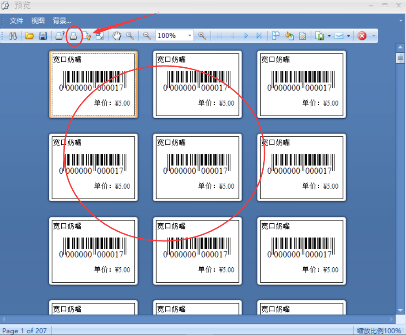Open the 文件 menu

pos(17,21)
